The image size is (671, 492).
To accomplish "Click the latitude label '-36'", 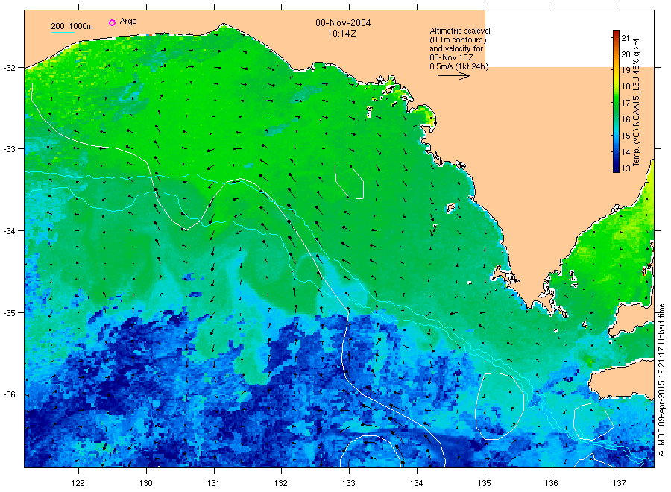I will pyautogui.click(x=9, y=394).
